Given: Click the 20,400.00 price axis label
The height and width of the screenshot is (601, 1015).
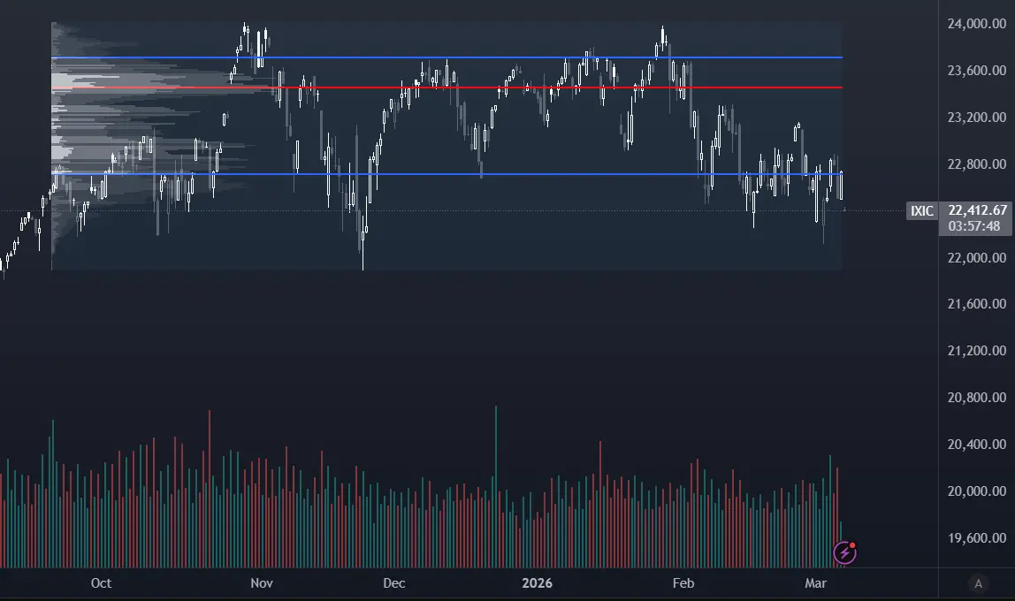Looking at the screenshot, I should tap(977, 445).
